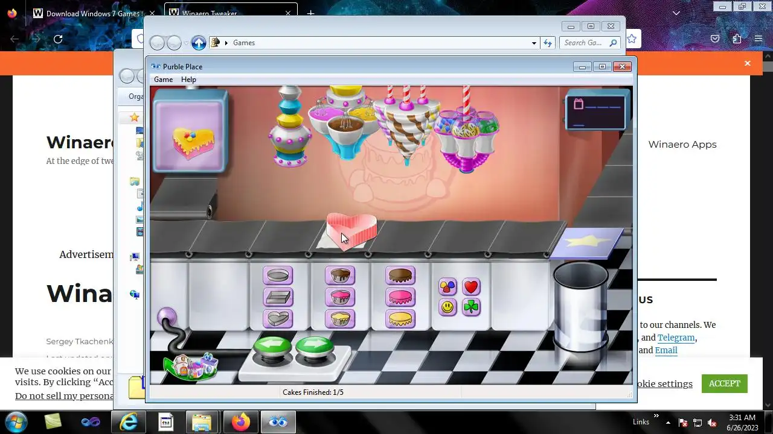Click the muted volume tray icon
Viewport: 773px width, 434px height.
(x=712, y=423)
